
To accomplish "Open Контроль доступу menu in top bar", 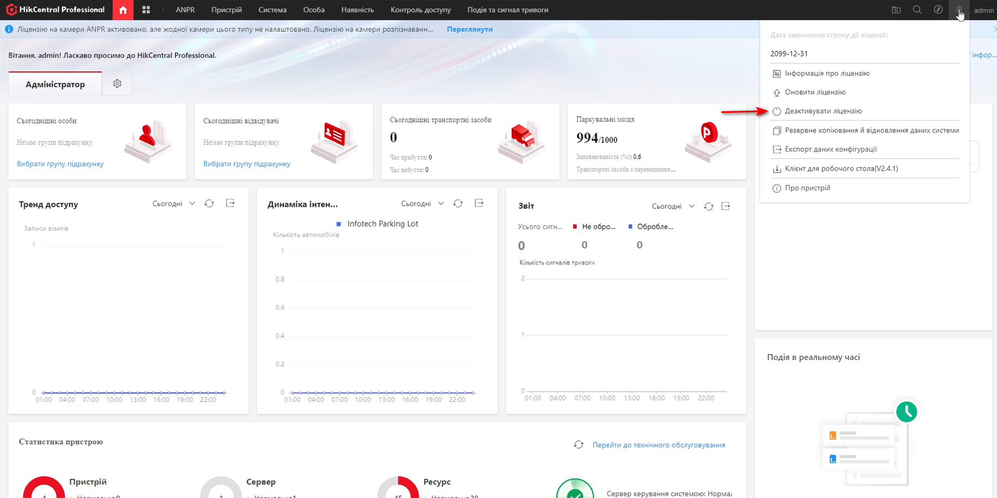I will point(420,10).
